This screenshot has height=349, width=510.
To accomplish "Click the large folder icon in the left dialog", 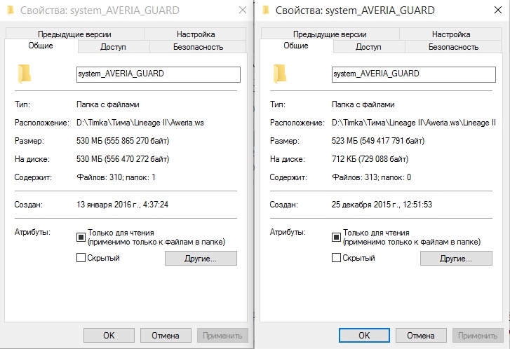I will [x=25, y=74].
